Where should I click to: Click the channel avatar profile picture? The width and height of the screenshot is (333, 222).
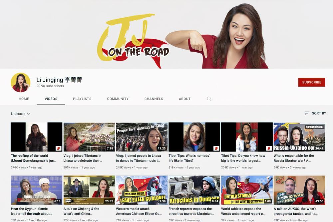coord(21,83)
